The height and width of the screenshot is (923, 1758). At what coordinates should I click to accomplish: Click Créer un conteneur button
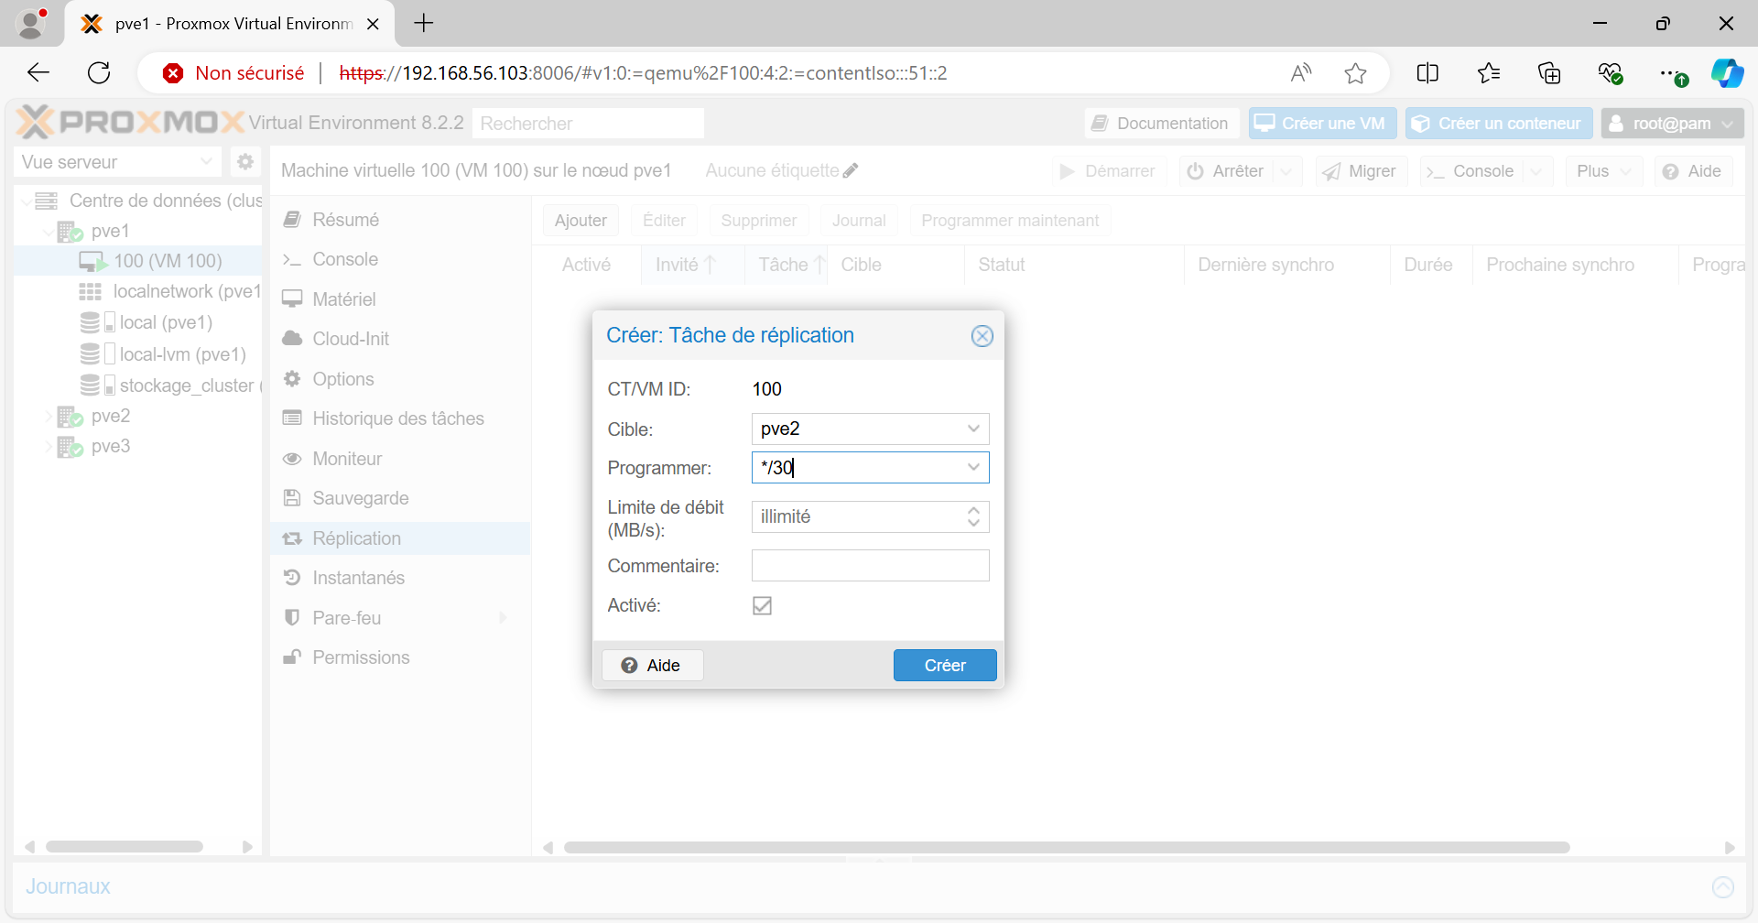tap(1499, 124)
